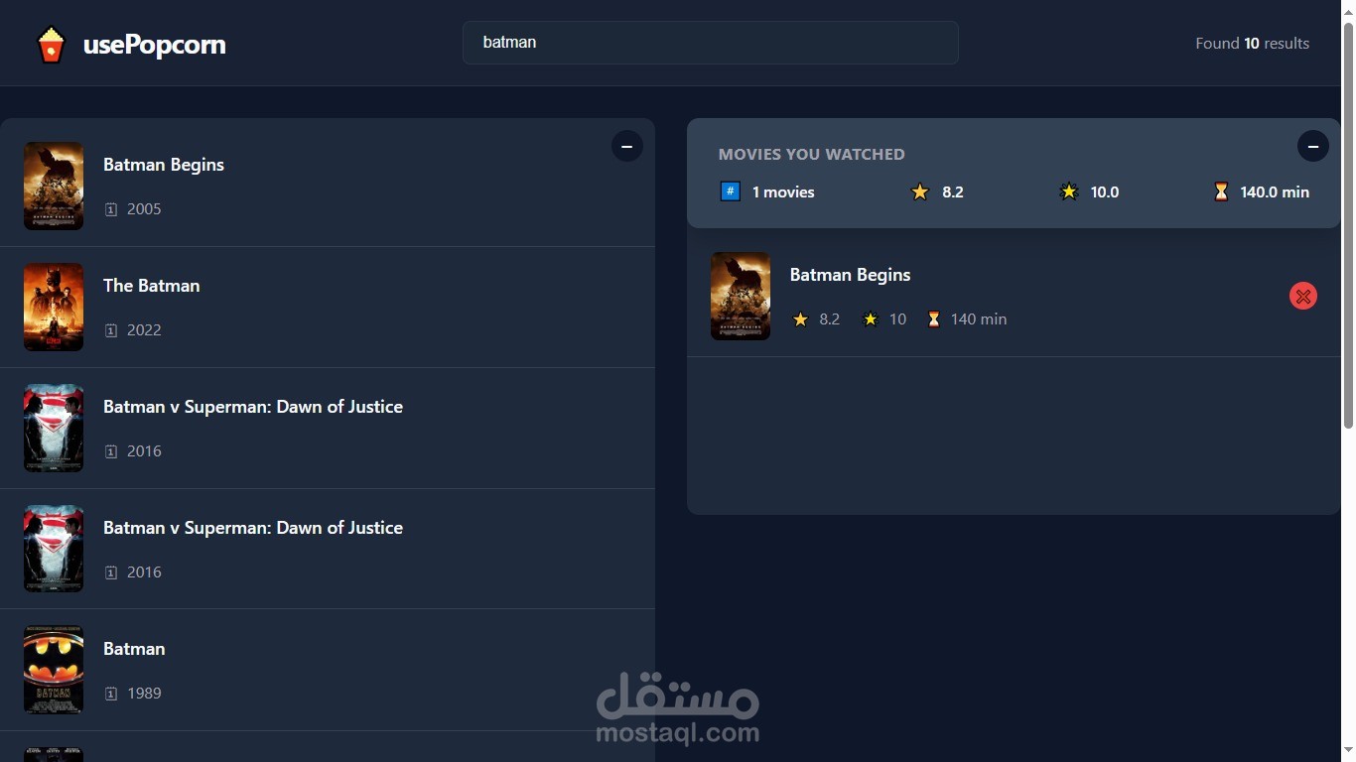This screenshot has width=1356, height=762.
Task: Click the popcorn logo icon
Action: pos(51,44)
